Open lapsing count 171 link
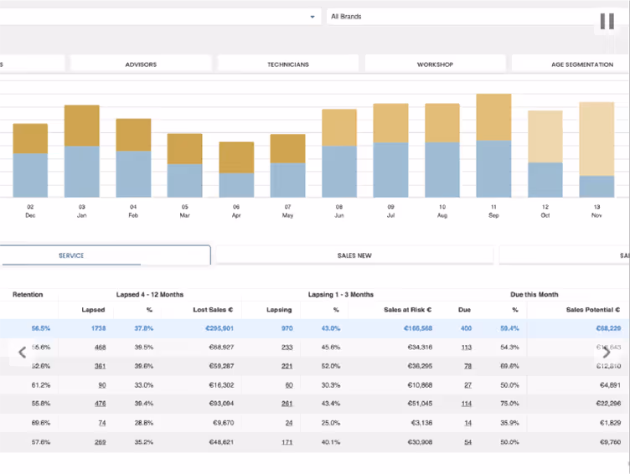 pyautogui.click(x=287, y=442)
